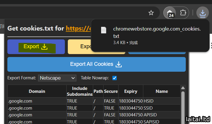Select the APISID cookie name cell
Image resolution: width=212 pixels, height=124 pixels.
150,115
